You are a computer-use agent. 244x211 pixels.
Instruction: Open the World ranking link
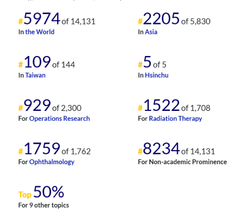(x=40, y=32)
